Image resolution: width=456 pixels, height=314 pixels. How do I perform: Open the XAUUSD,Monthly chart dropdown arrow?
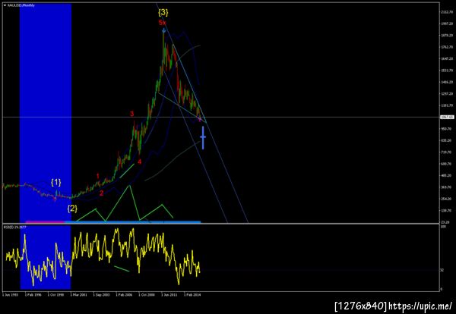coord(5,5)
